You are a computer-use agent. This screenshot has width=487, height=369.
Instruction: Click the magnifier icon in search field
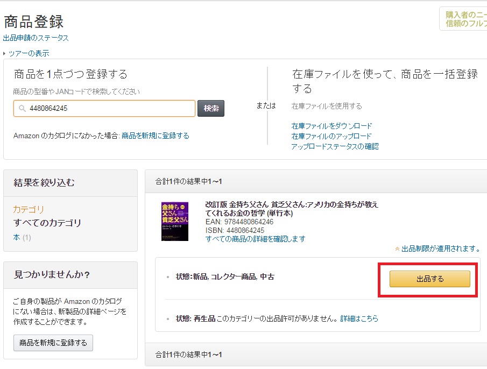(22, 108)
